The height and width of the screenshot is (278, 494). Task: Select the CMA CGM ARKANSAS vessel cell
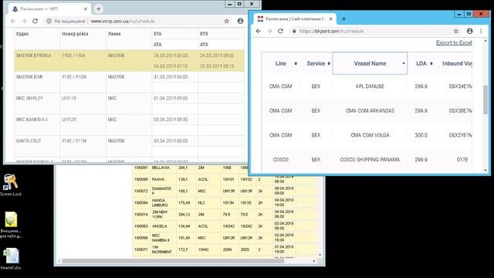[370, 111]
